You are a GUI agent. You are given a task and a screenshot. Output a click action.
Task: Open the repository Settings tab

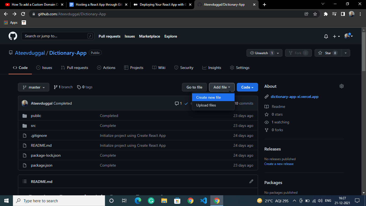pos(240,68)
